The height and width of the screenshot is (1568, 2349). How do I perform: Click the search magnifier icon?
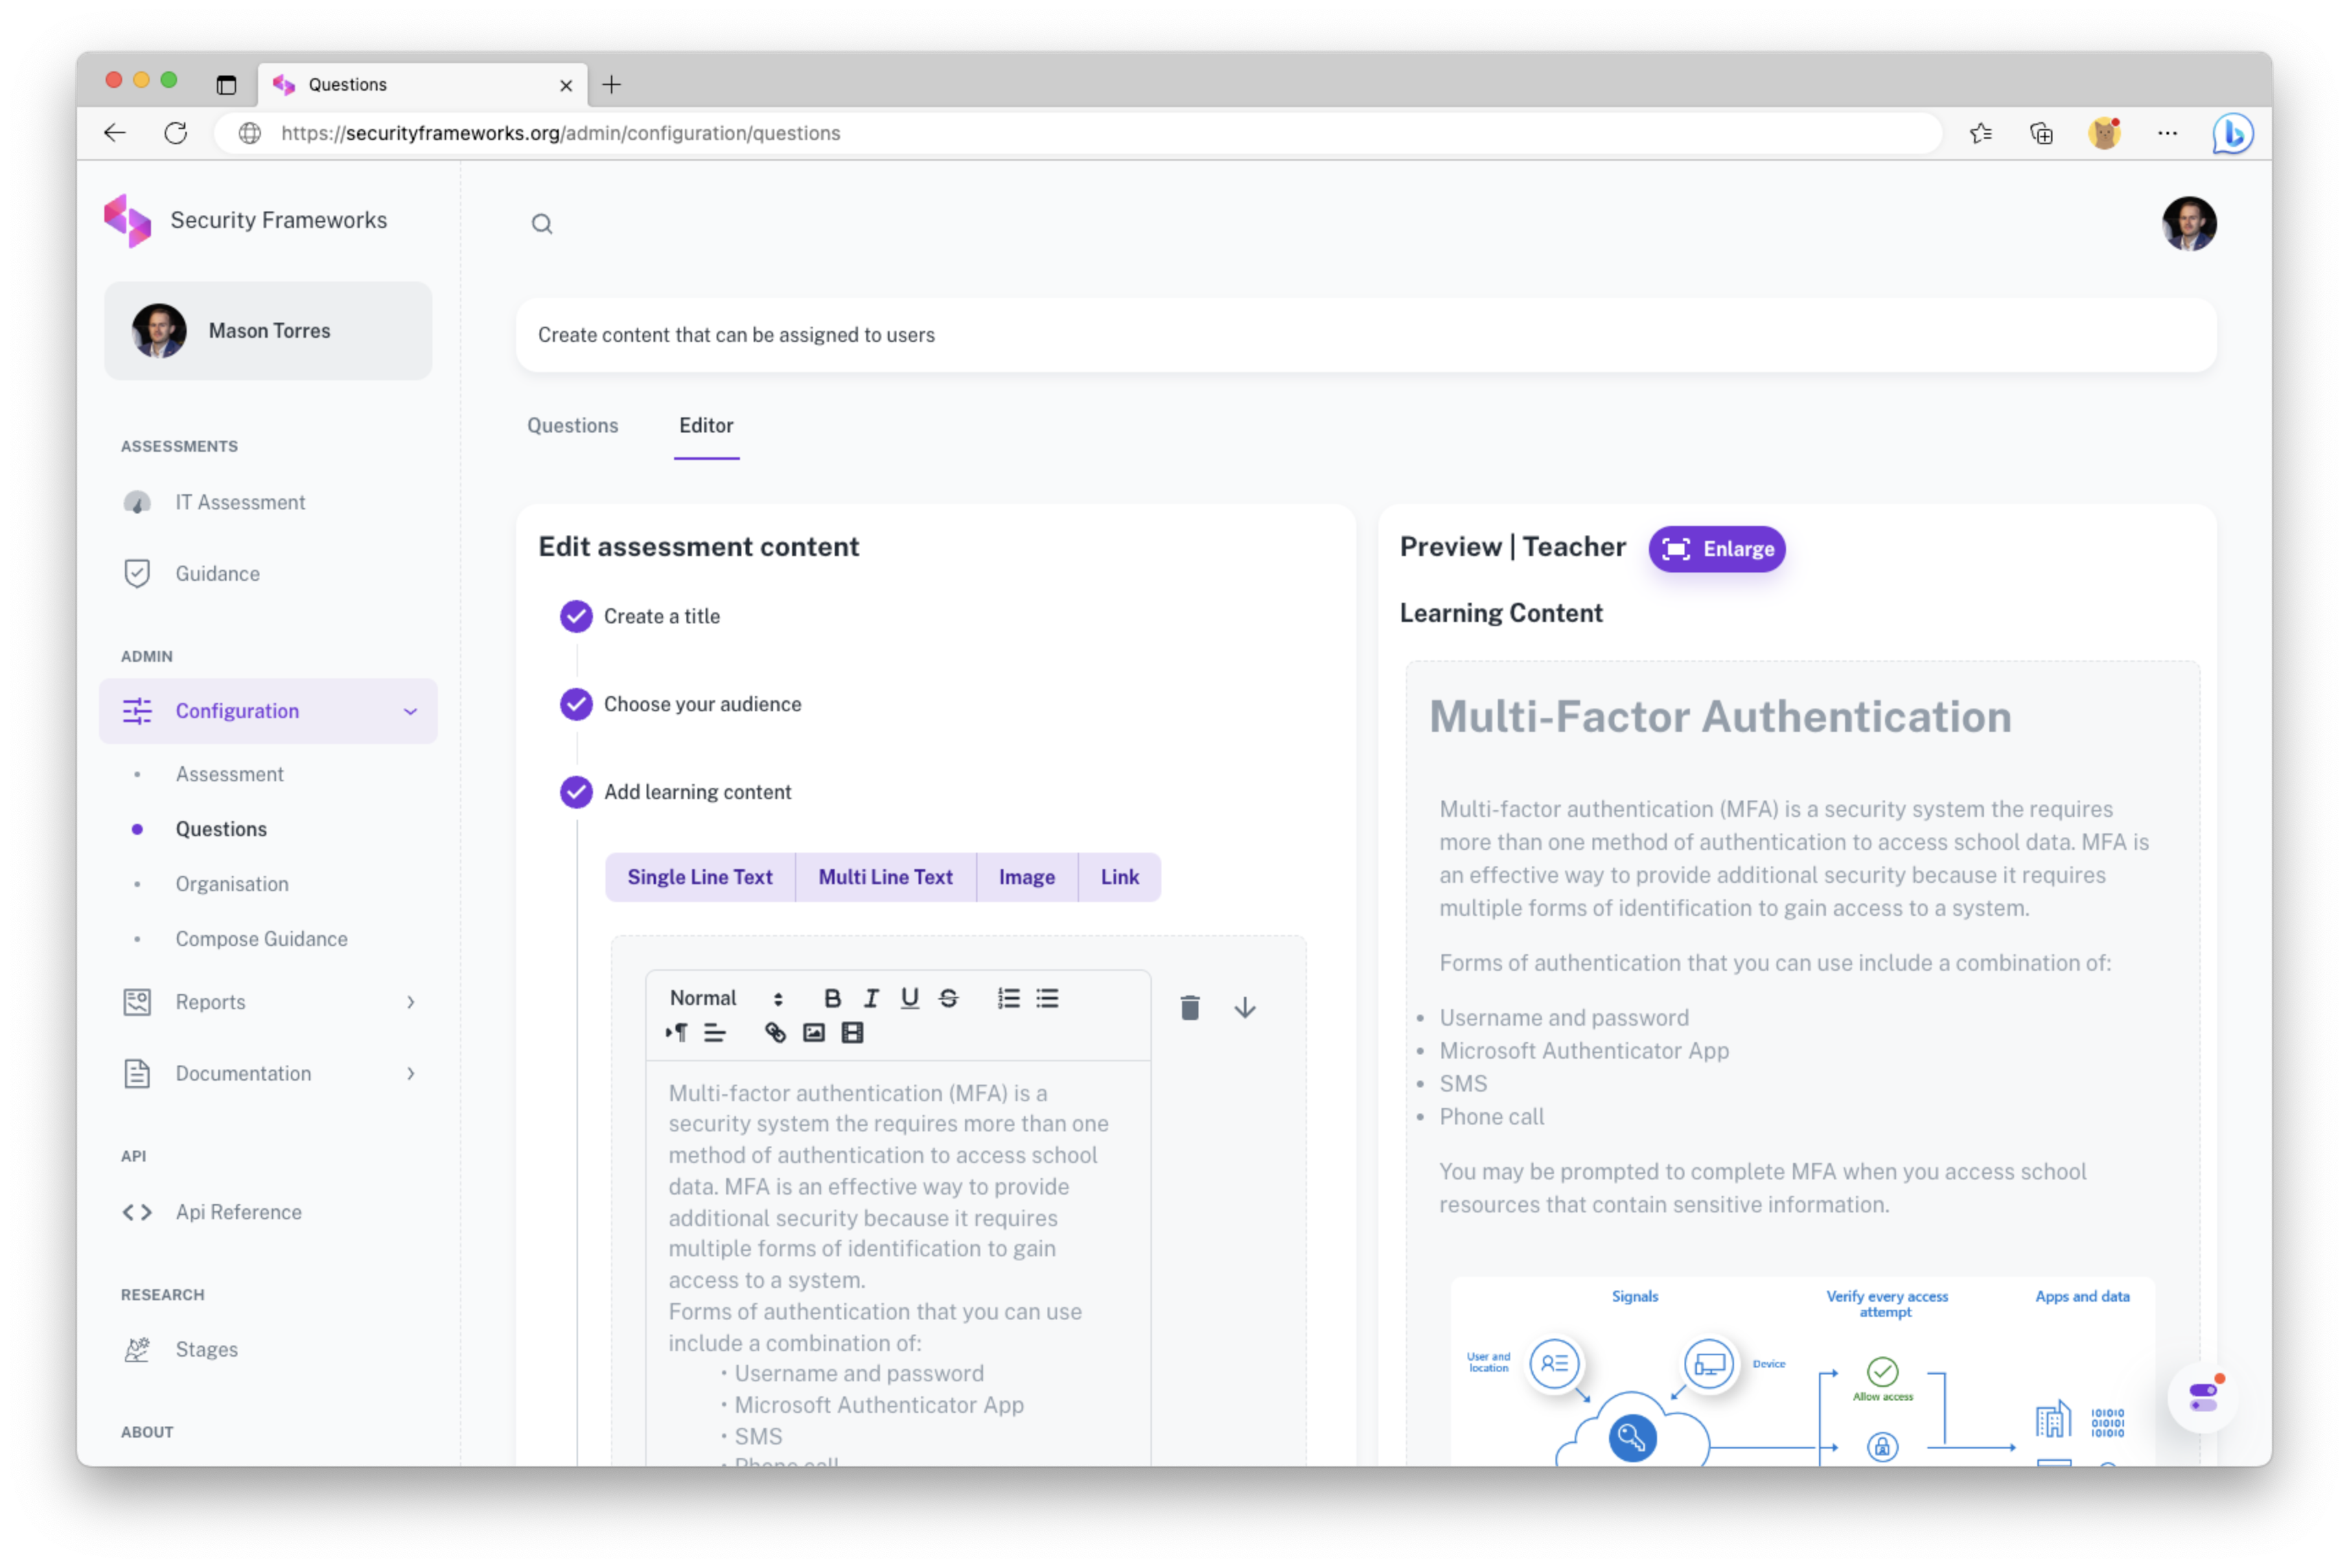(x=542, y=224)
